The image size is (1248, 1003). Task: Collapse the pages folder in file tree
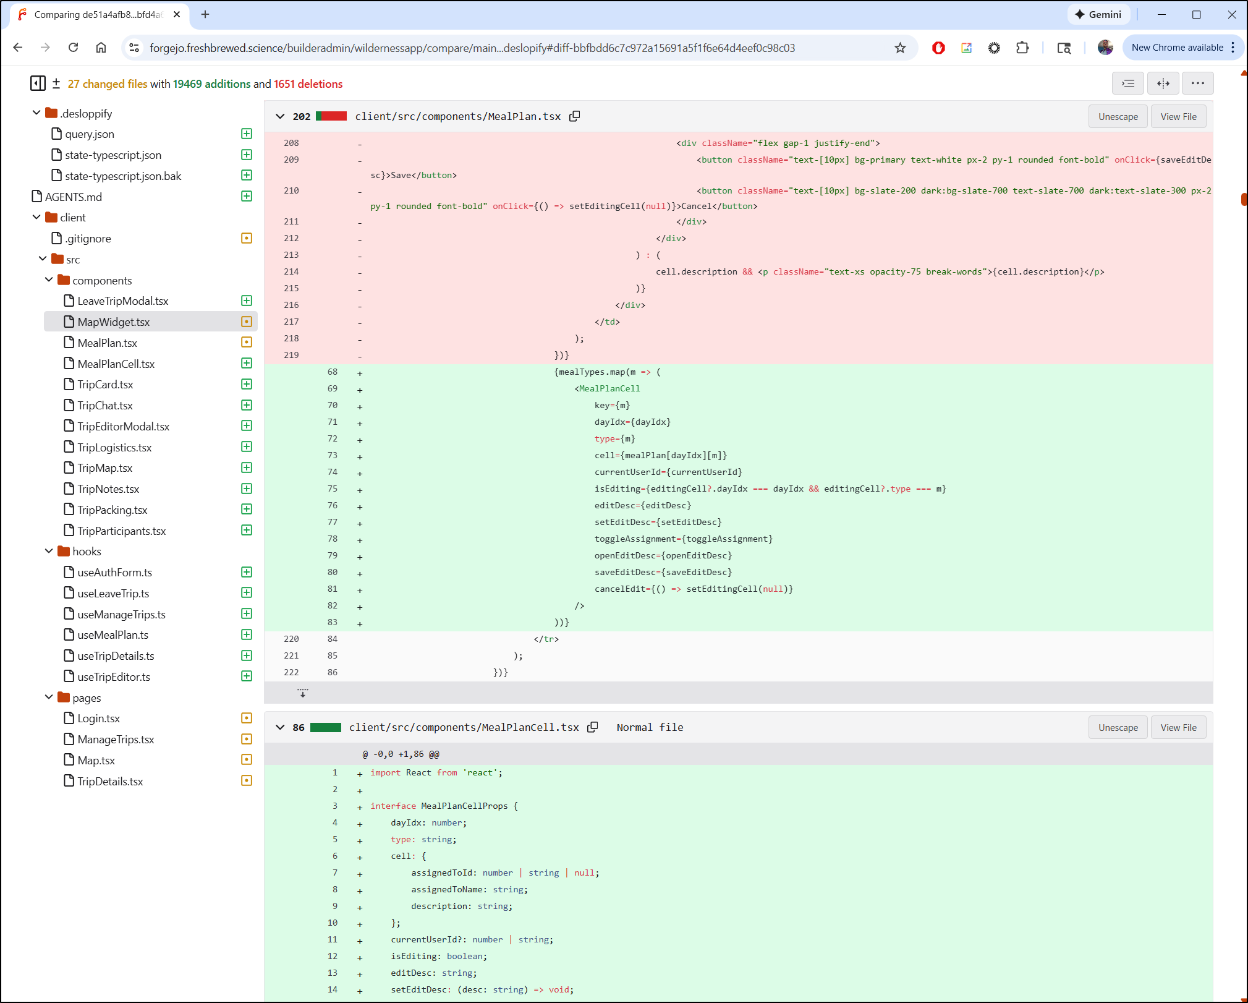[x=49, y=698]
